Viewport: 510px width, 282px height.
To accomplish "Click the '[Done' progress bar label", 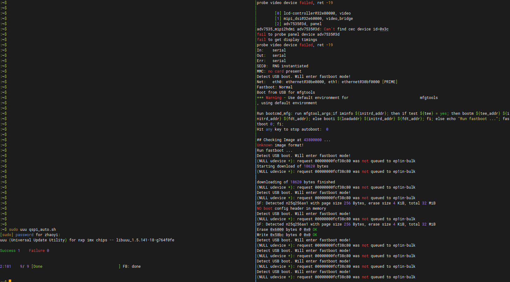I will (x=37, y=266).
